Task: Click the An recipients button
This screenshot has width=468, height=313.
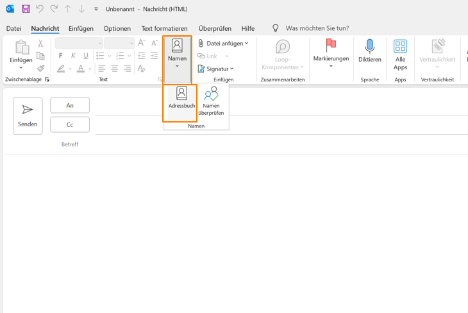Action: [x=70, y=105]
